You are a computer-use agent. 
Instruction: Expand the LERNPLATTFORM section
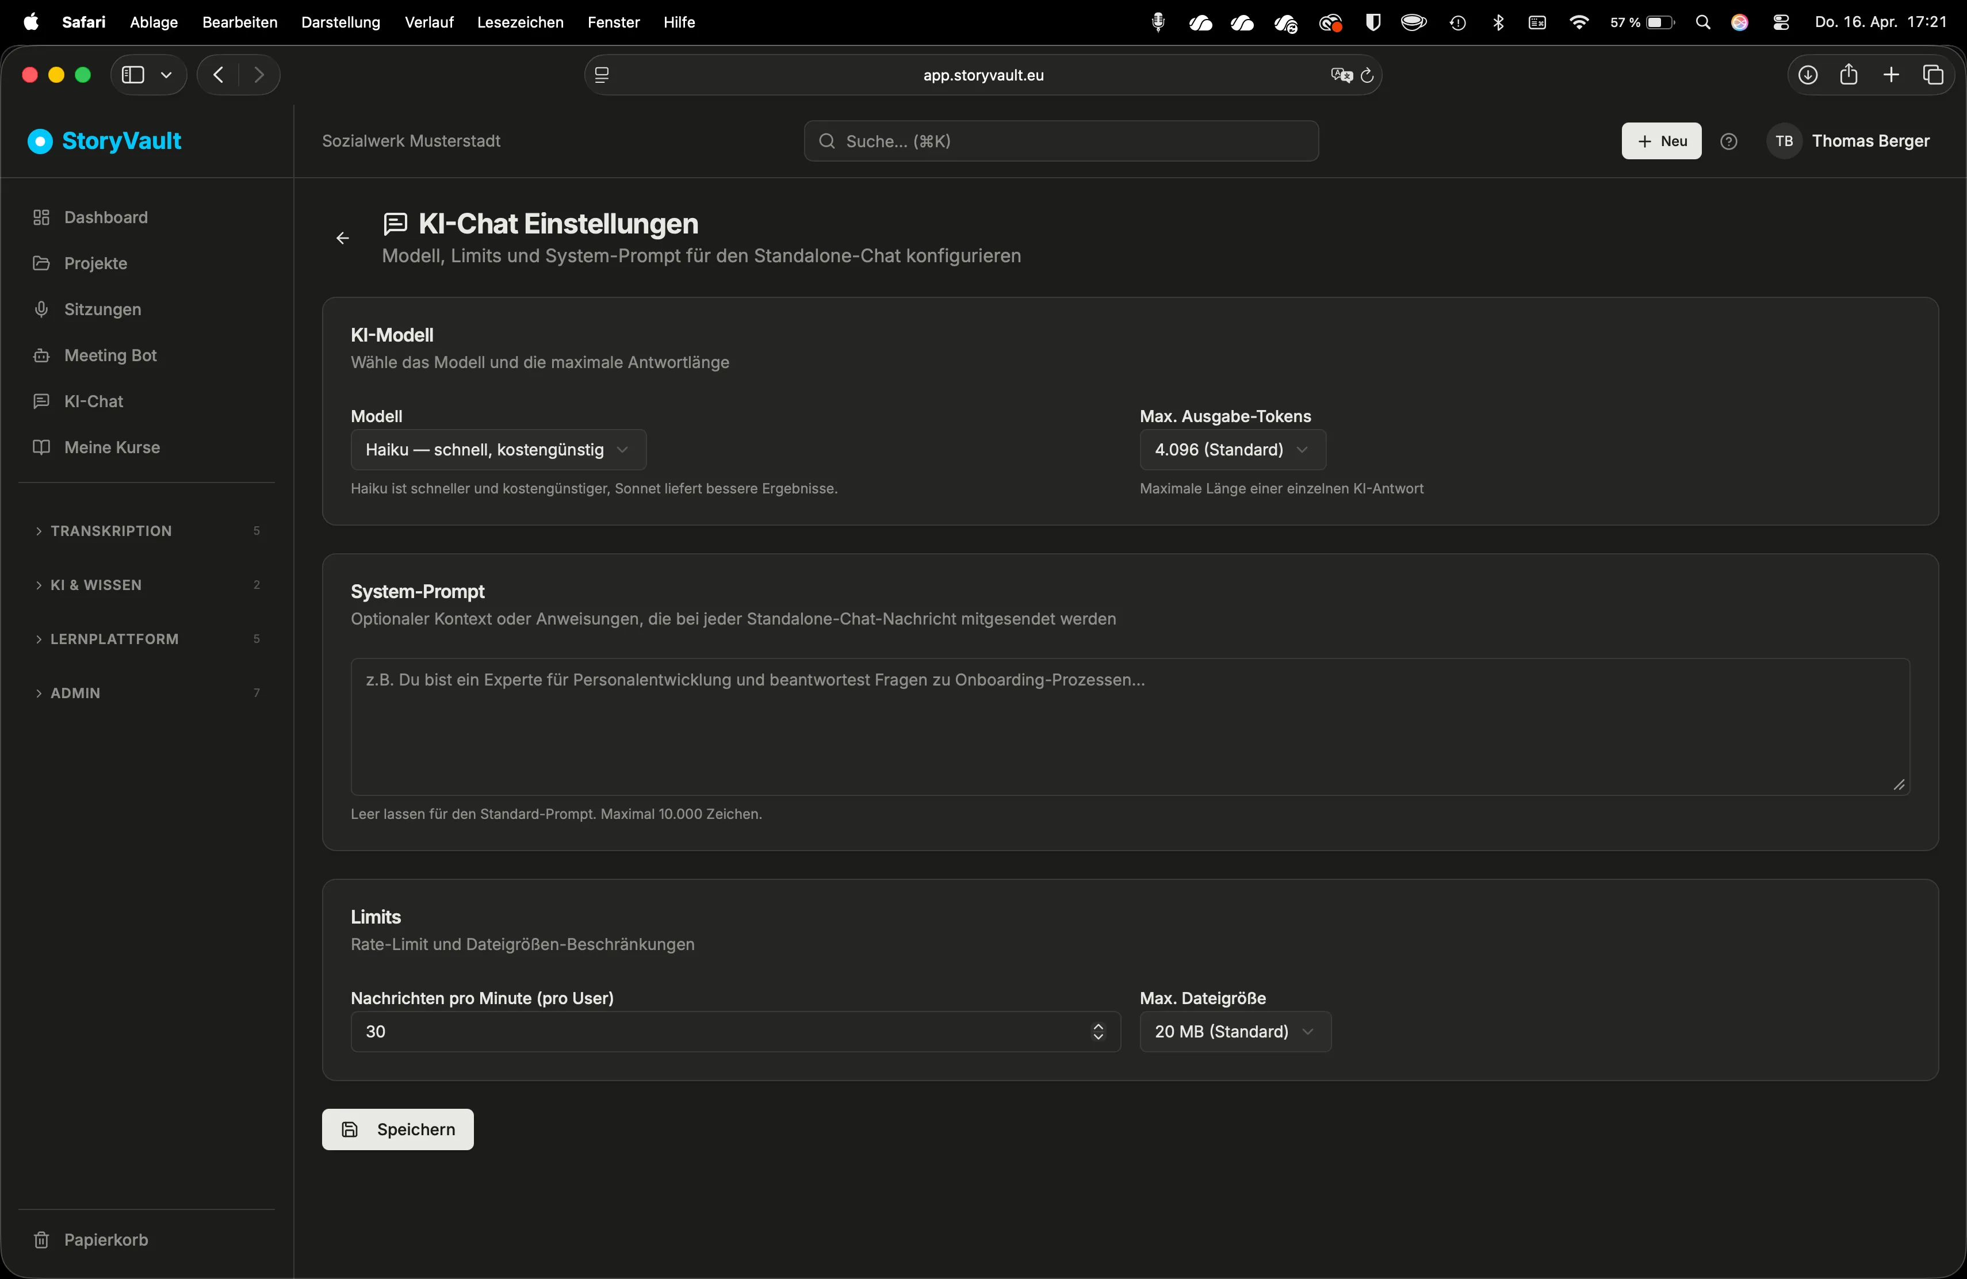click(x=146, y=639)
